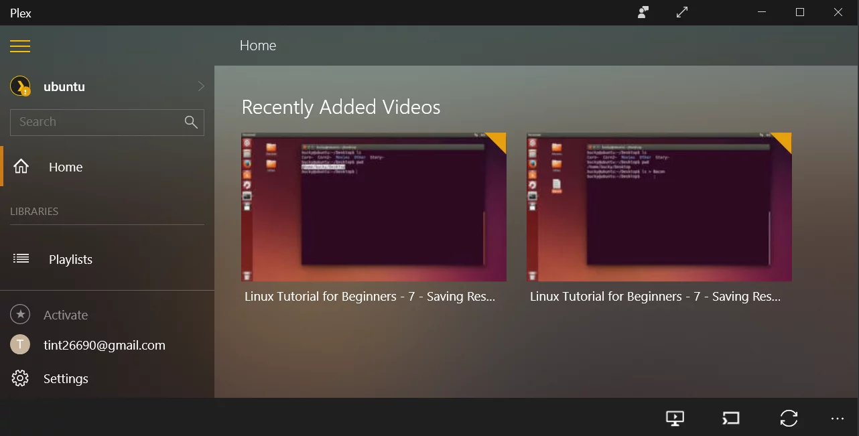
Task: Open Playlists from the sidebar
Action: [107, 259]
